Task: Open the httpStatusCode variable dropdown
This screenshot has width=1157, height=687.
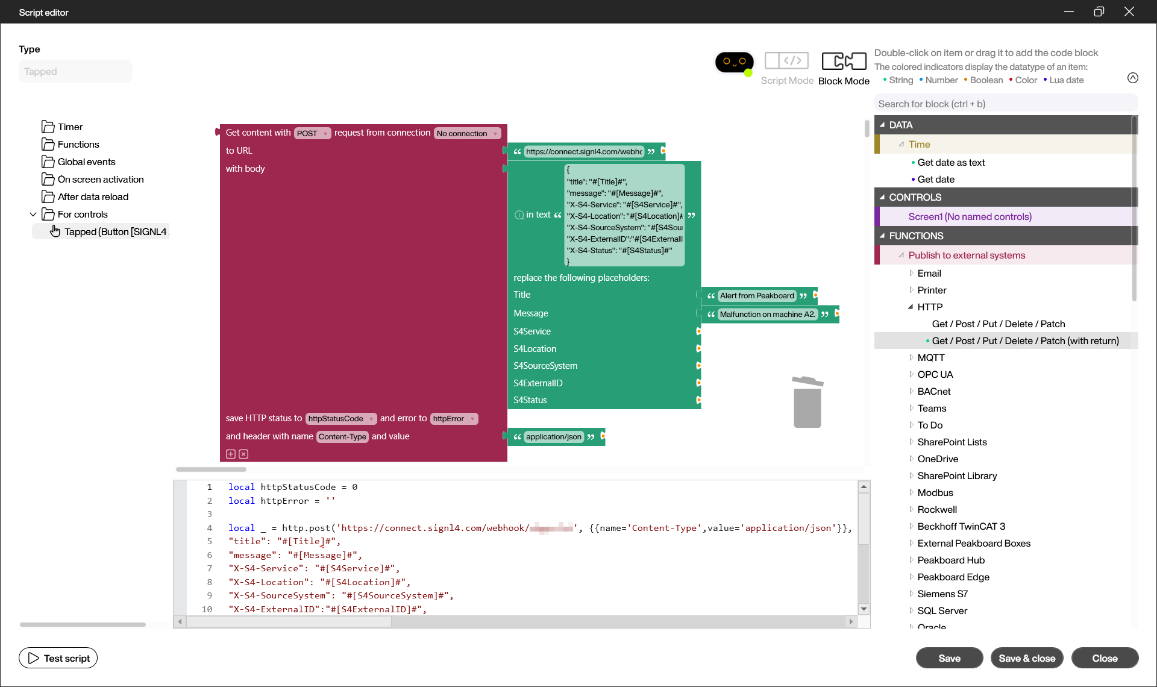Action: (340, 418)
